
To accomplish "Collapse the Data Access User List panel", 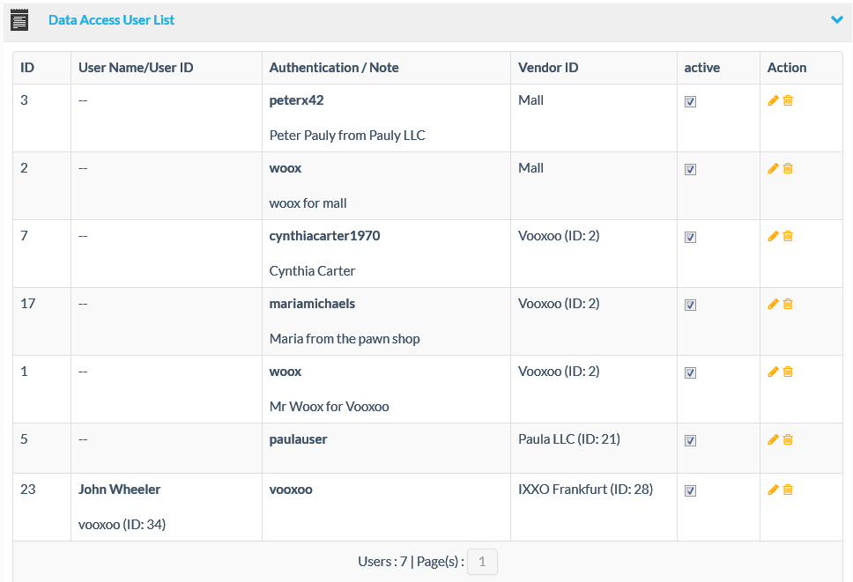I will (836, 19).
